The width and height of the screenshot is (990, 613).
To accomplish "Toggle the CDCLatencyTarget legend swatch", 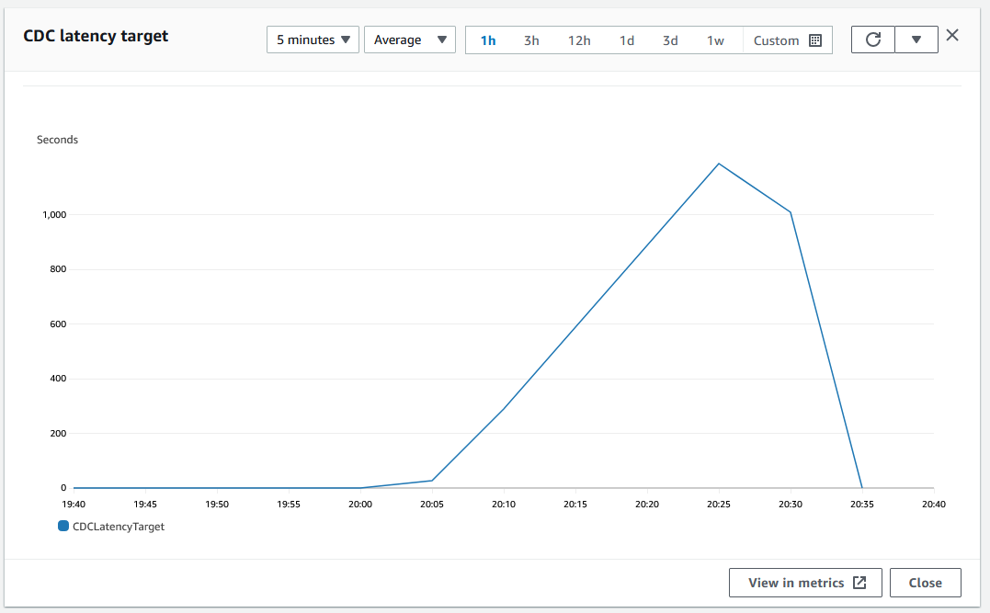I will click(x=63, y=526).
